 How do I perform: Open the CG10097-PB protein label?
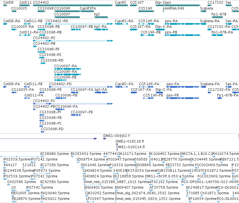tap(82, 112)
